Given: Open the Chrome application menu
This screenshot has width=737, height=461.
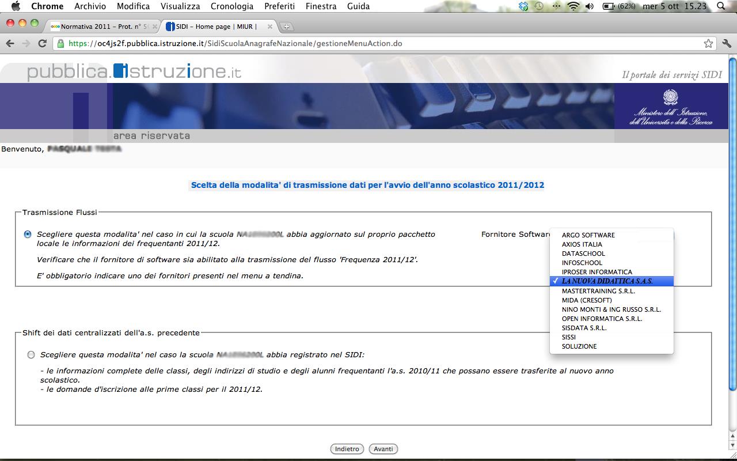Looking at the screenshot, I should click(x=47, y=6).
